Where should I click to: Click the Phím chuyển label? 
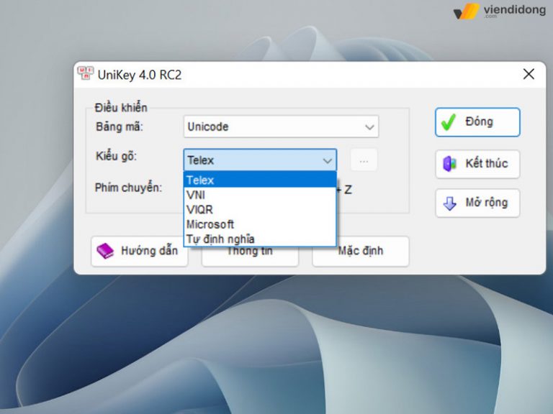pos(129,188)
